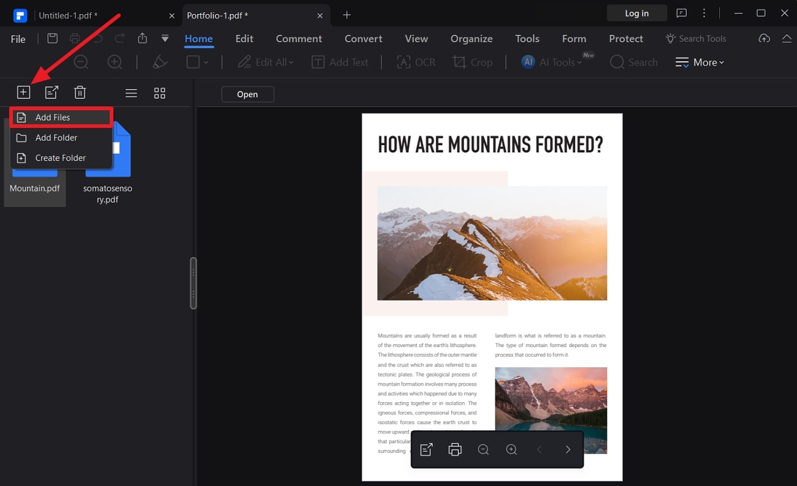The image size is (797, 486).
Task: Open the quick access customize dropdown arrow
Action: tap(165, 39)
